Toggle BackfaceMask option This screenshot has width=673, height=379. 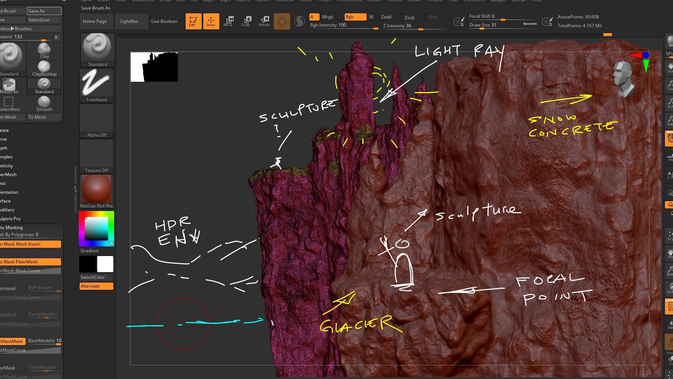(13, 341)
